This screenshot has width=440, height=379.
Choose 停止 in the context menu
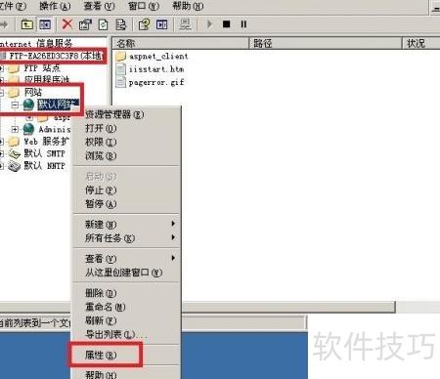pos(101,190)
